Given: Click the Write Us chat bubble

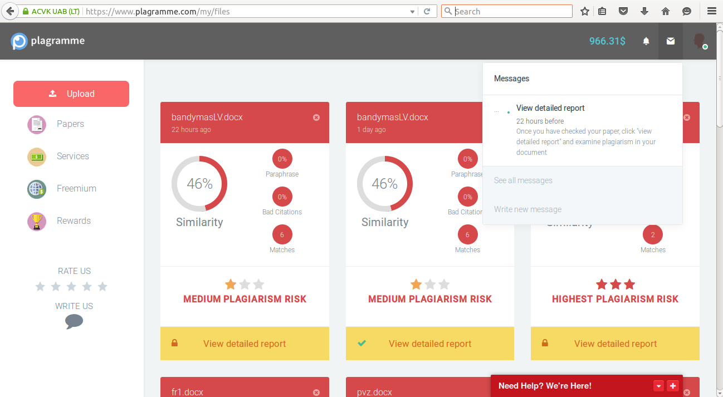Looking at the screenshot, I should click(x=74, y=322).
